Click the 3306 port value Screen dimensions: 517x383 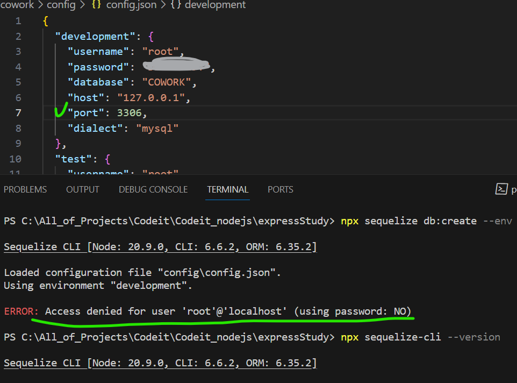pos(129,113)
